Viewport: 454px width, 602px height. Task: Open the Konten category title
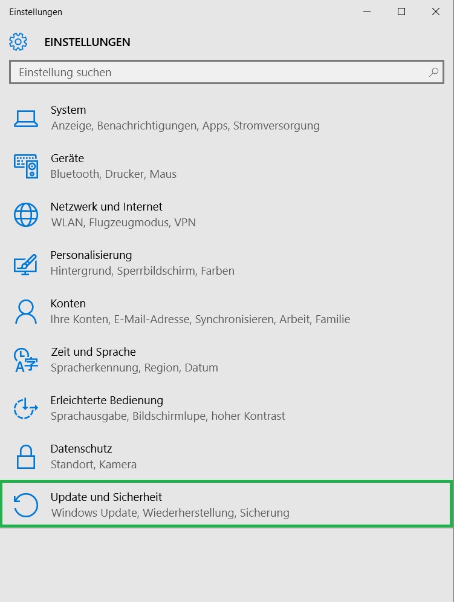[68, 303]
